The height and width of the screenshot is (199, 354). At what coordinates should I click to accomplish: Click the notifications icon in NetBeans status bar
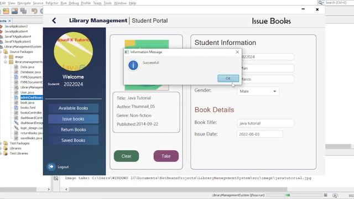pyautogui.click(x=335, y=195)
